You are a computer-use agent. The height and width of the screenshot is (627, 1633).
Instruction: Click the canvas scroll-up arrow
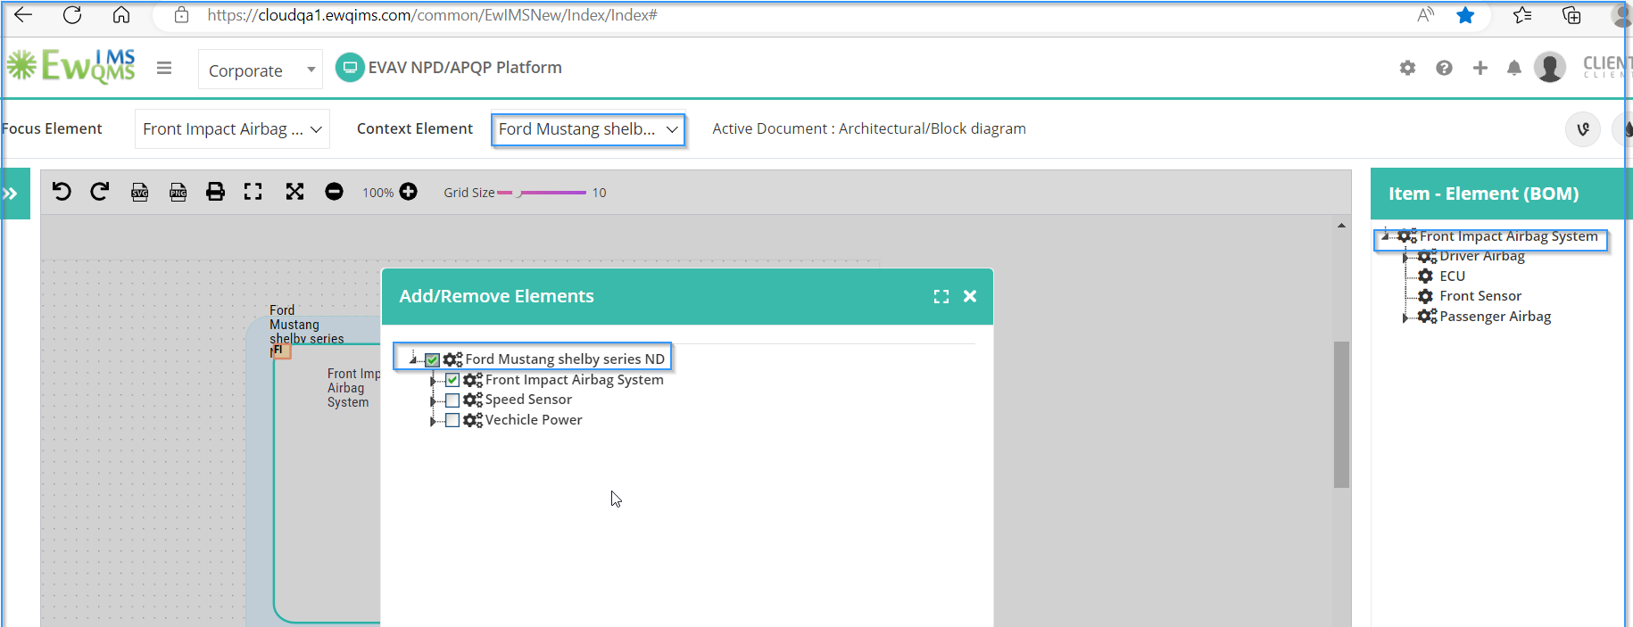point(1341,226)
